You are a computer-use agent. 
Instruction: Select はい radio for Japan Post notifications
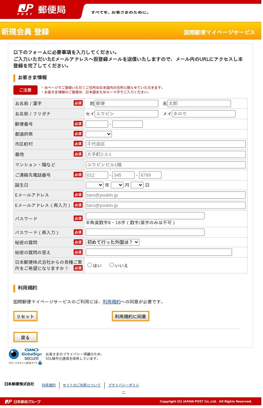(90, 265)
